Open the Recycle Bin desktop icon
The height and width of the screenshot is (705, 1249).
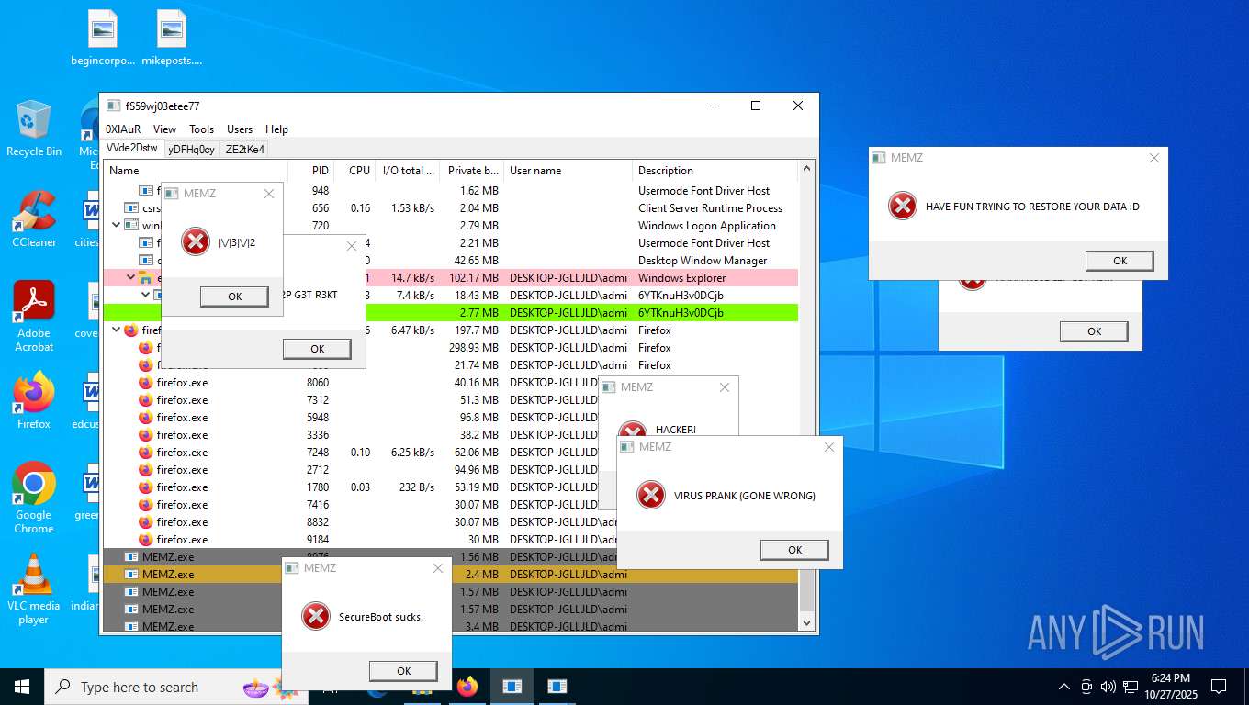pyautogui.click(x=33, y=129)
